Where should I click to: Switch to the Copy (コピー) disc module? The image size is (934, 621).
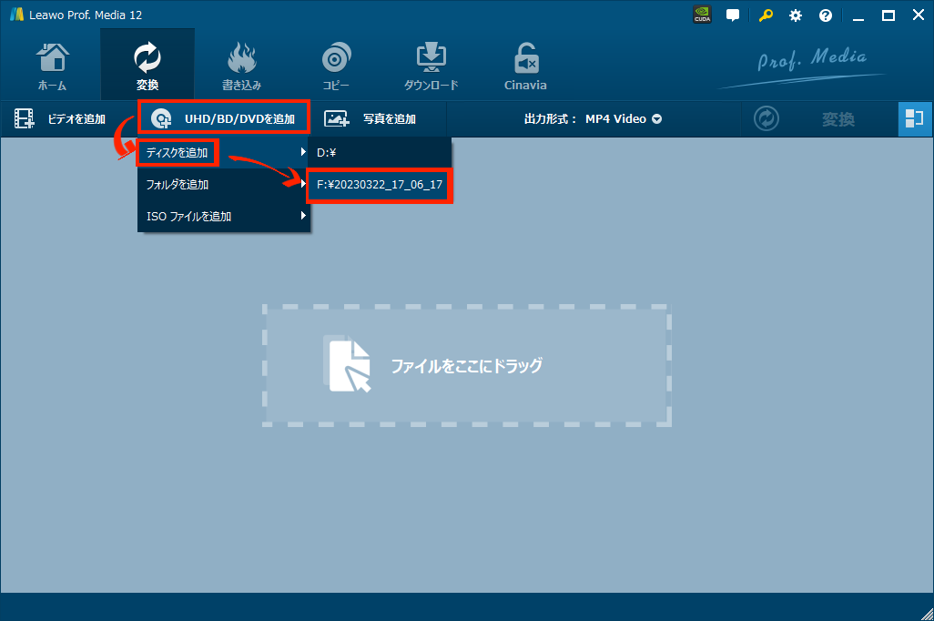336,64
